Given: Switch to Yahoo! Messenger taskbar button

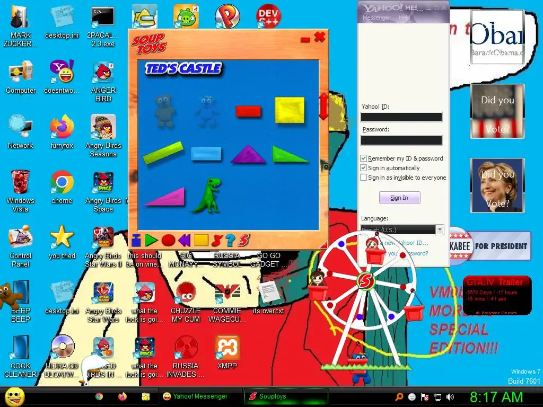Looking at the screenshot, I should (200, 396).
